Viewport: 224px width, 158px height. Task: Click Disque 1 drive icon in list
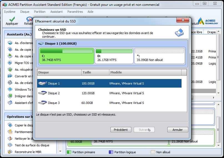pos(42,83)
